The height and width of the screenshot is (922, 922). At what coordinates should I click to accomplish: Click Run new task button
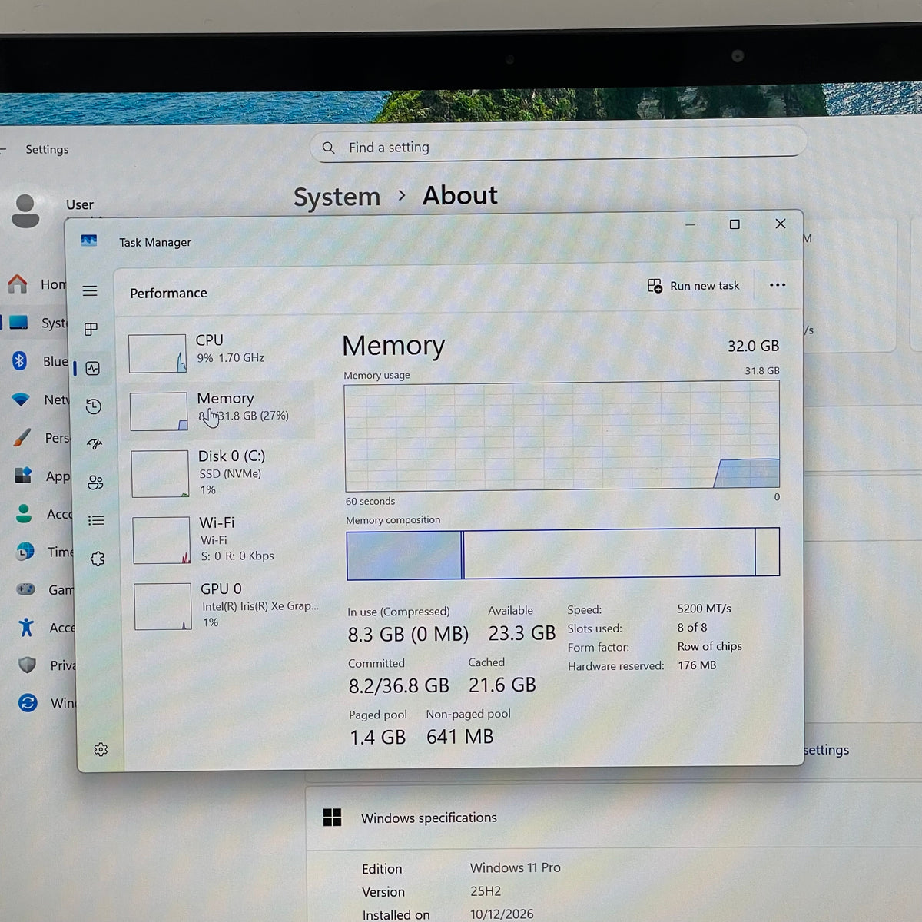tap(694, 286)
